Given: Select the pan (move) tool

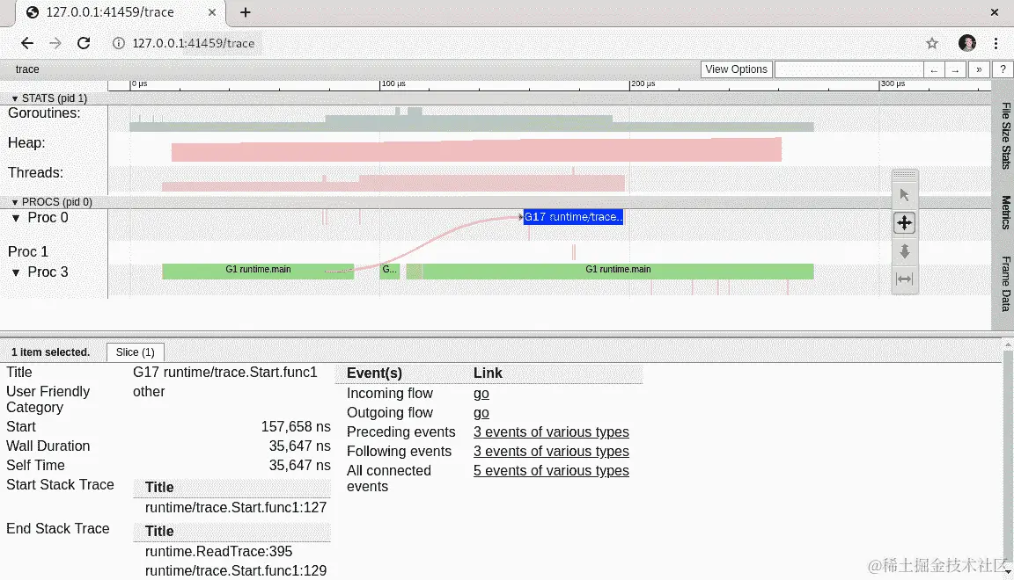Looking at the screenshot, I should 904,223.
